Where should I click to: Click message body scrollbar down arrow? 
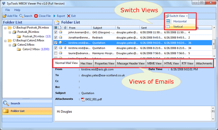pyautogui.click(x=213, y=119)
